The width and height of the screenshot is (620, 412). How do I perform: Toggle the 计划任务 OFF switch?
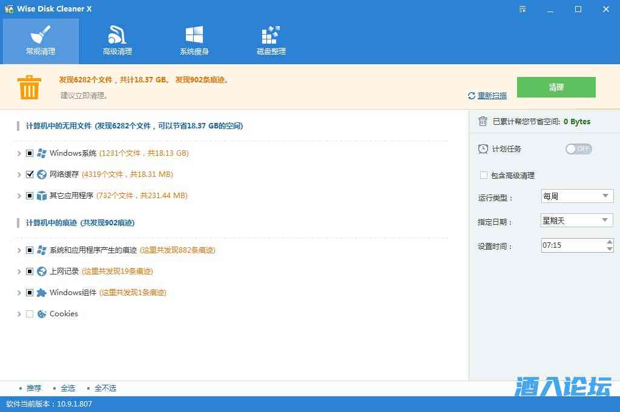coord(578,149)
